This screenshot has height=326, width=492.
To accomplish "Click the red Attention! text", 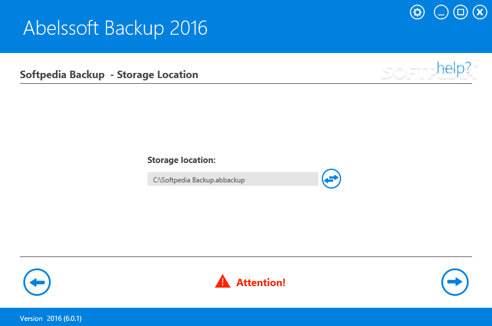I will tap(261, 282).
